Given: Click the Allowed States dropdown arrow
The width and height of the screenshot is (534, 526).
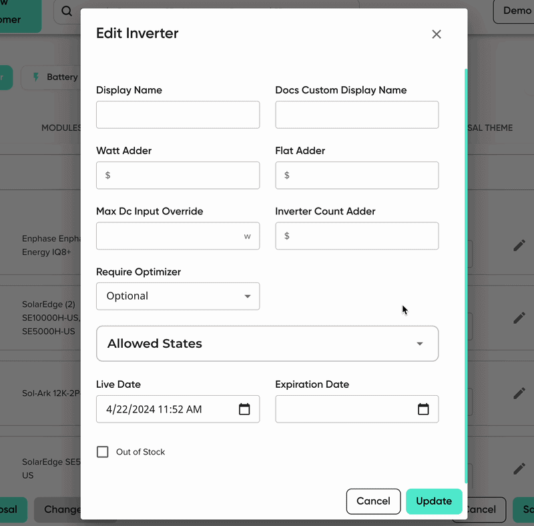Looking at the screenshot, I should pos(420,344).
